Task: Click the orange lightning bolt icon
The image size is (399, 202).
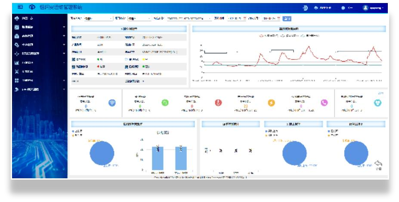Action: [x=271, y=103]
